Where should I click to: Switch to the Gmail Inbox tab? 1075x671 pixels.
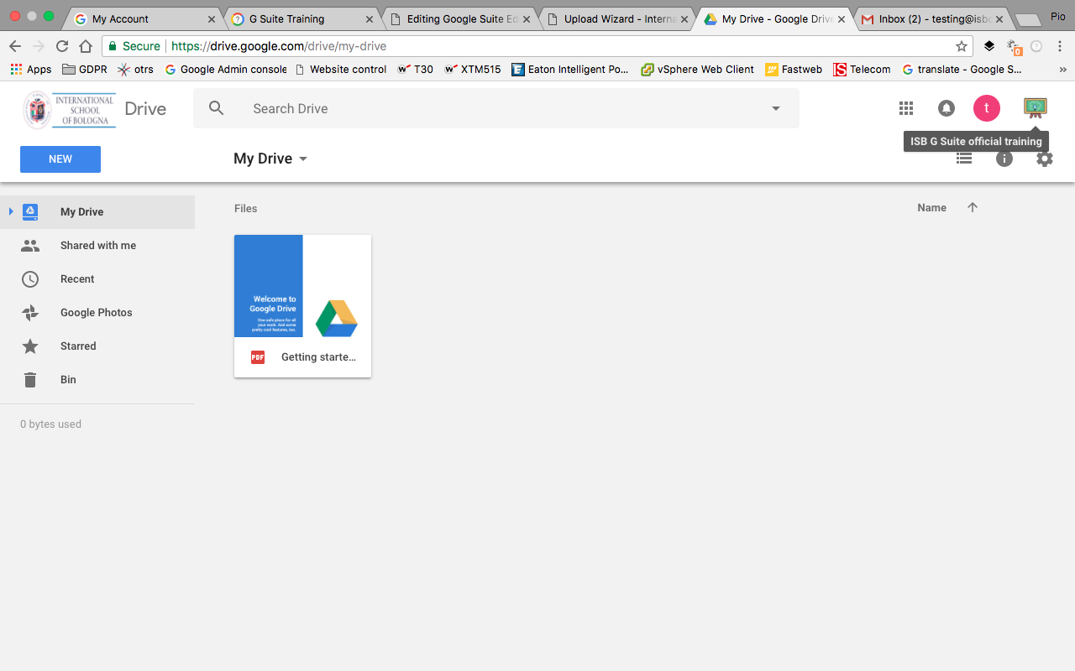pos(933,18)
